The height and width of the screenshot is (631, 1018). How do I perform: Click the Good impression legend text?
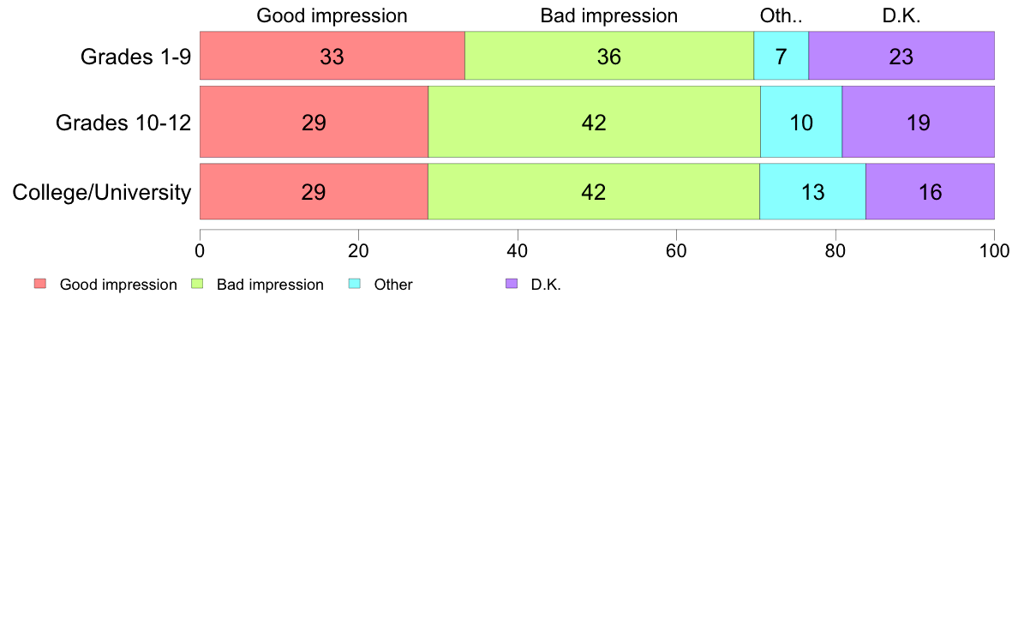(x=118, y=285)
